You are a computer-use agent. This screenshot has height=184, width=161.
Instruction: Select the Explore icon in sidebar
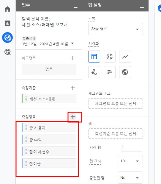[7, 38]
